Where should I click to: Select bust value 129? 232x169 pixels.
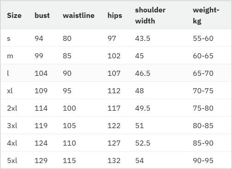[41, 161]
